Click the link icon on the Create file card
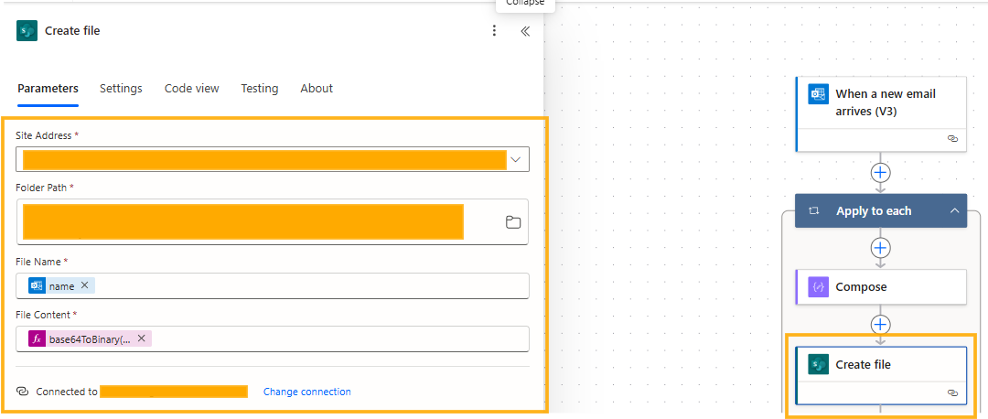 (952, 392)
